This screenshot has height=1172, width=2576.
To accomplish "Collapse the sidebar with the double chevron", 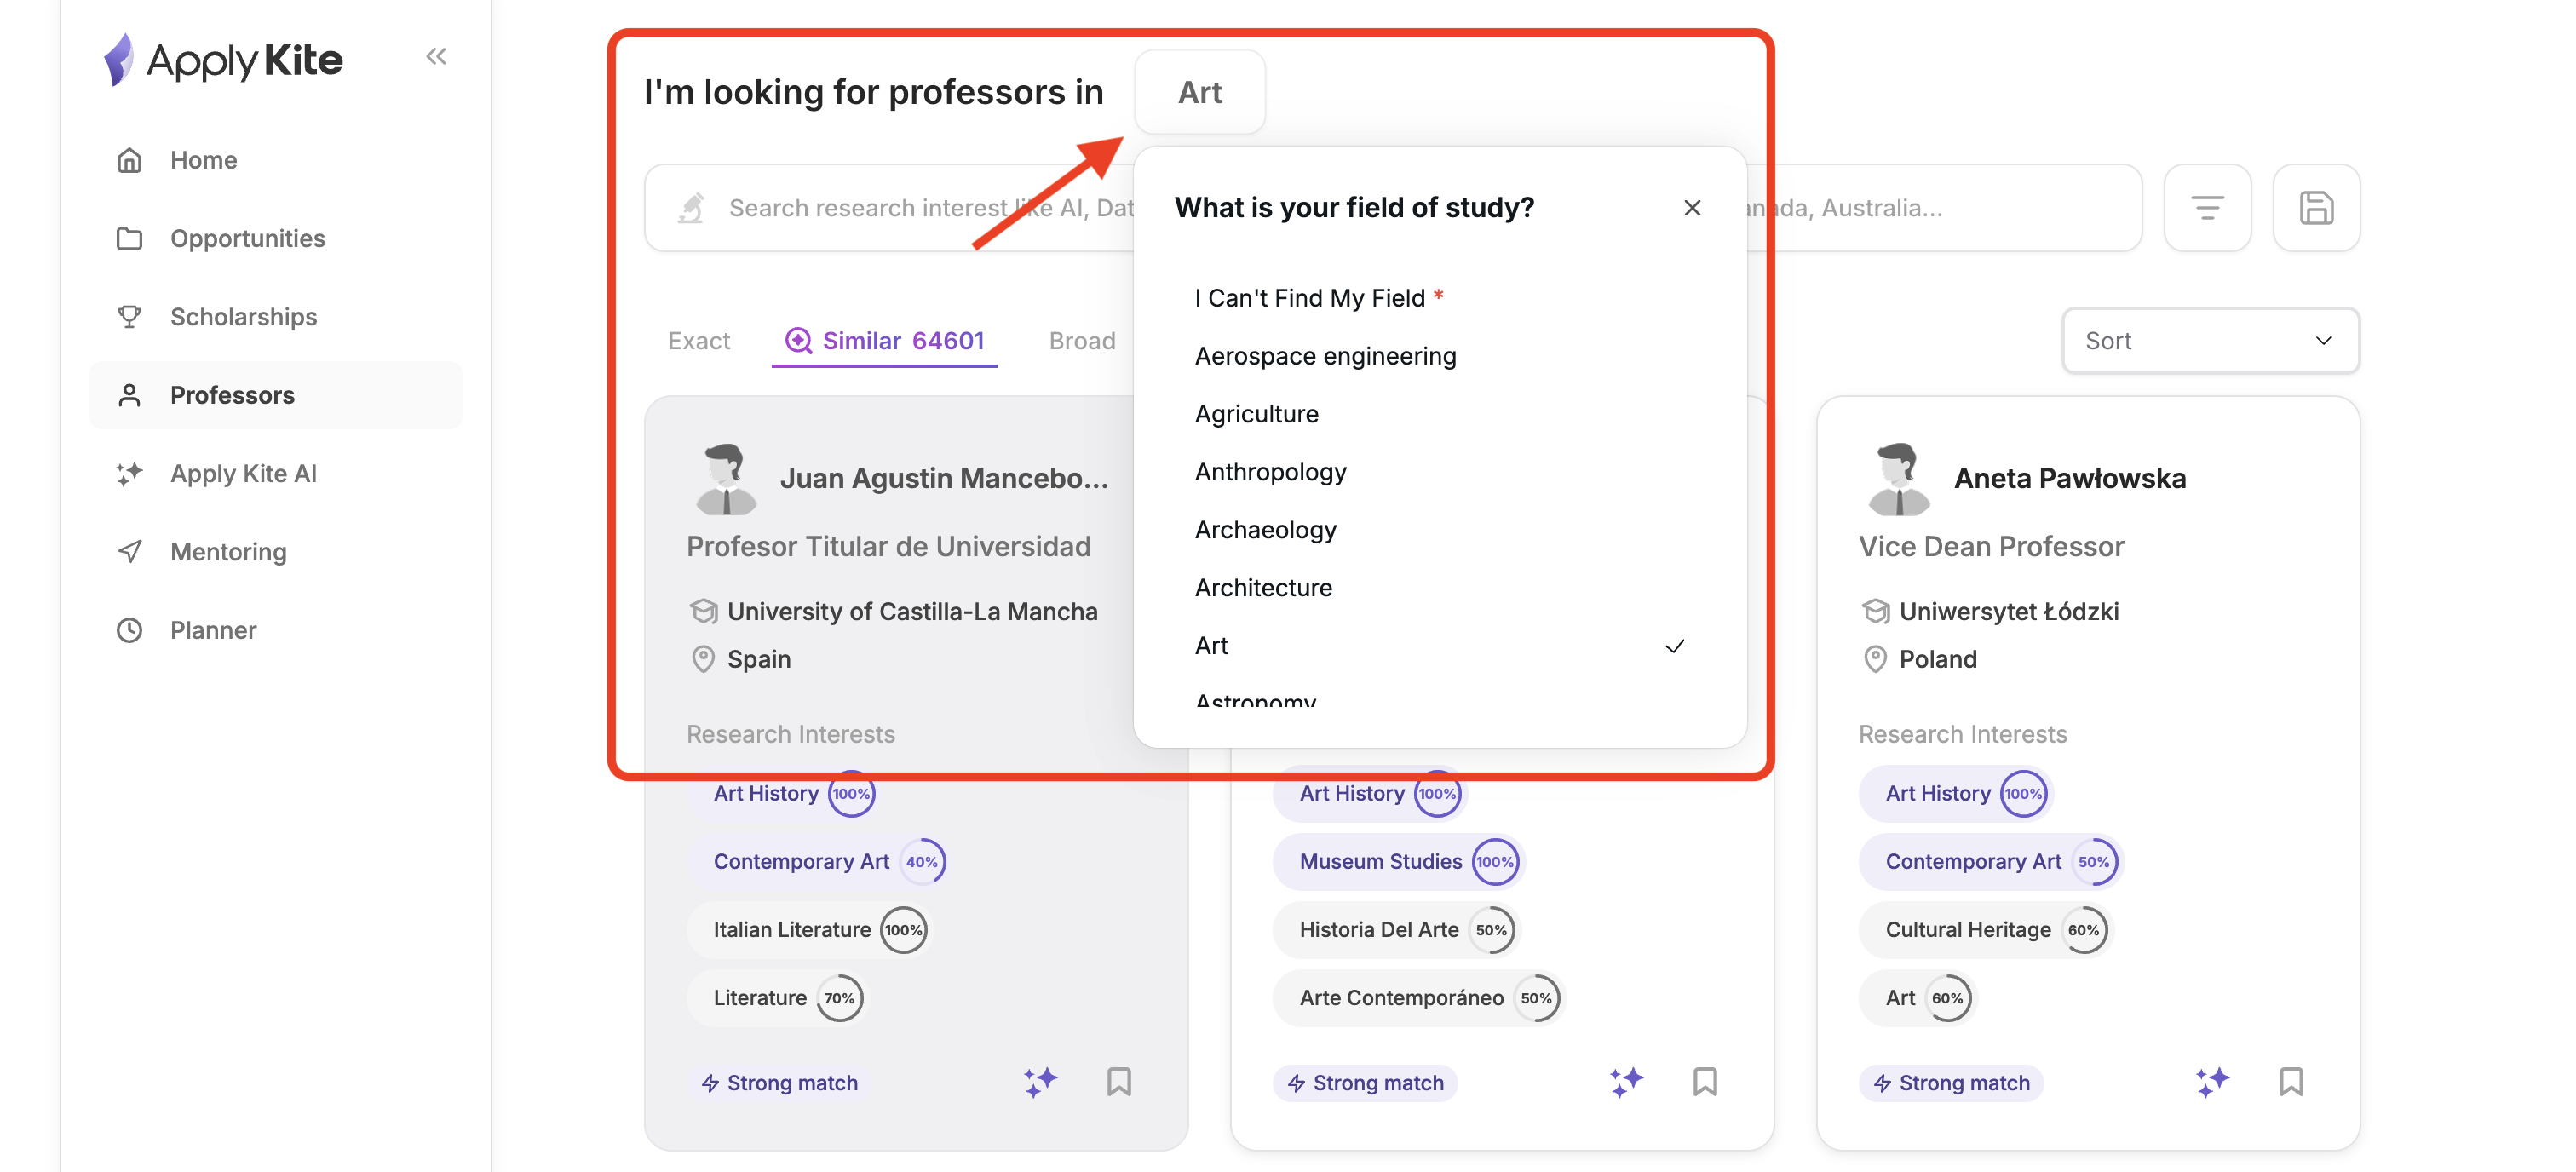I will point(436,57).
